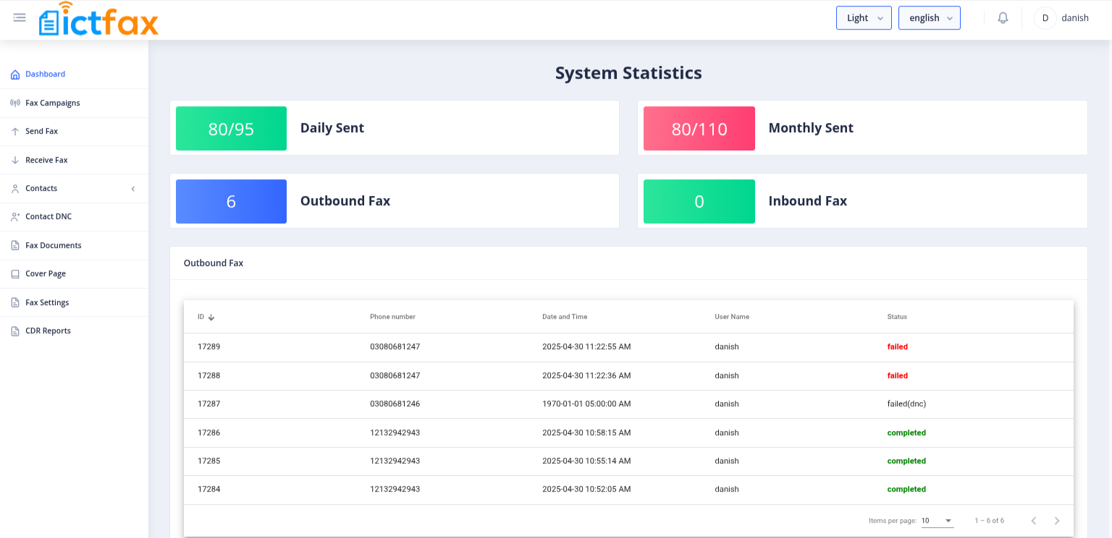
Task: Click the Fax Settings file icon
Action: pos(15,302)
